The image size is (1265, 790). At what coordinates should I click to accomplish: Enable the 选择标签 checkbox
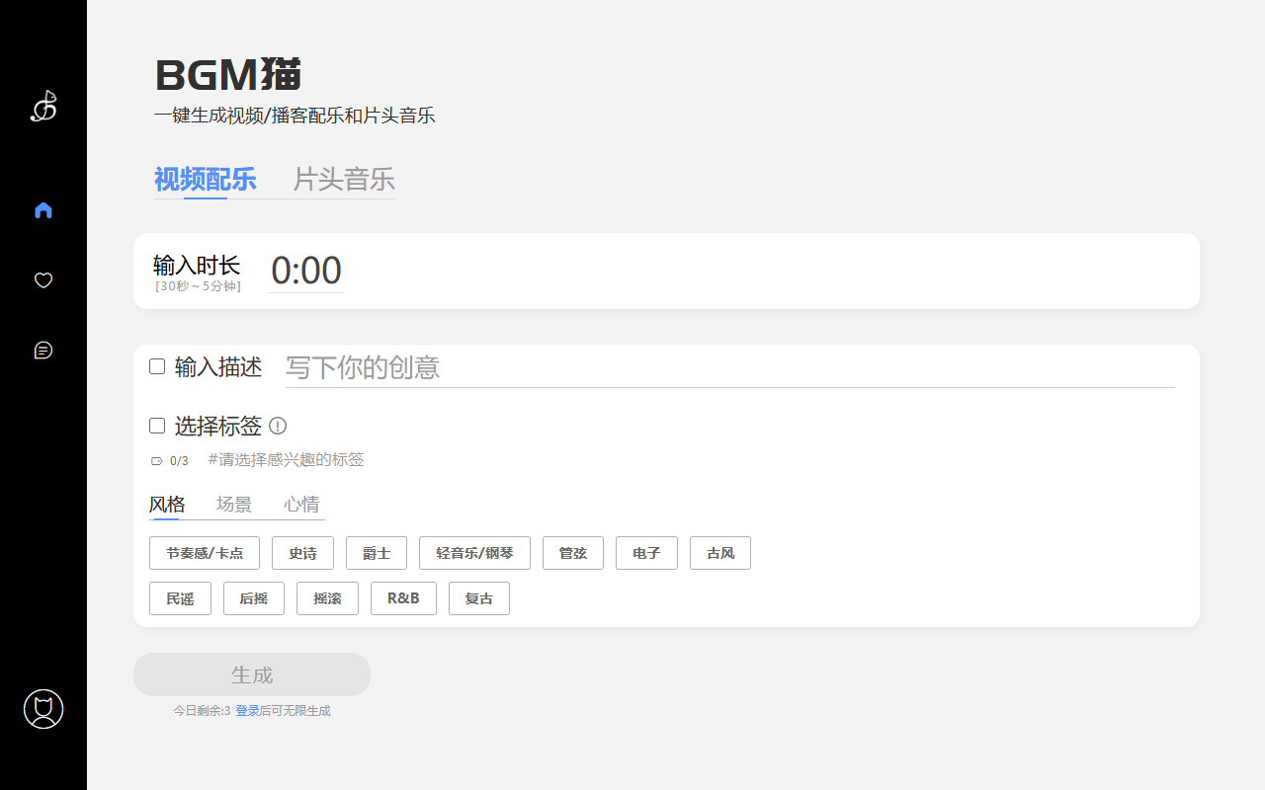point(157,426)
